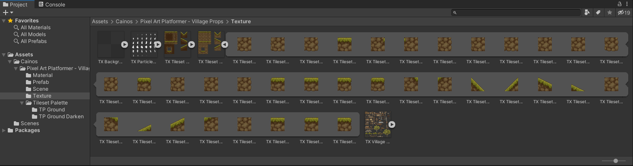The height and width of the screenshot is (166, 633).
Task: Switch to the Project tab
Action: pos(16,4)
